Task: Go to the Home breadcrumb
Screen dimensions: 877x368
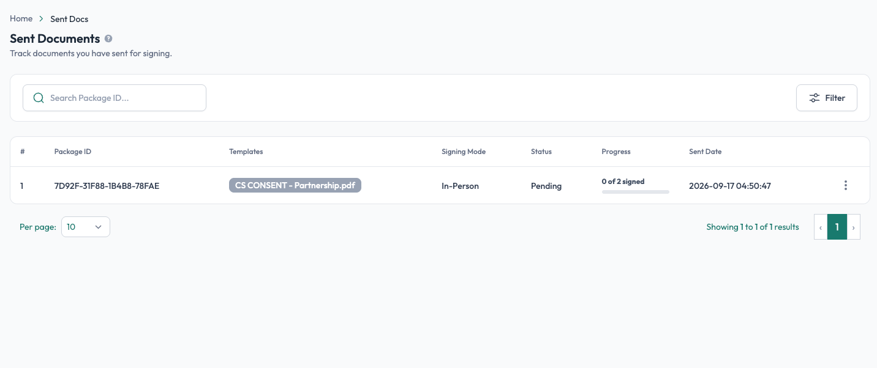Action: 21,19
